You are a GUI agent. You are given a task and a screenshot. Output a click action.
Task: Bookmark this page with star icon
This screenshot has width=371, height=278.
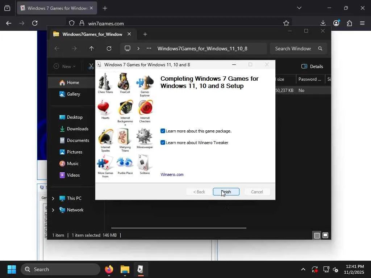pos(286,23)
